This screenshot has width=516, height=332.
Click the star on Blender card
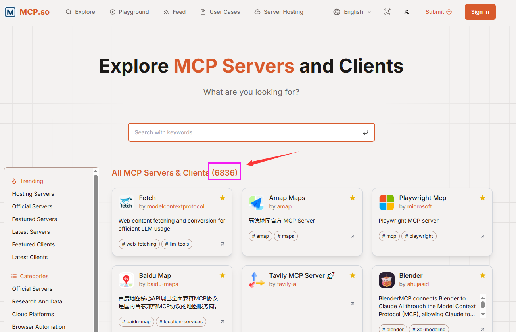pyautogui.click(x=483, y=275)
